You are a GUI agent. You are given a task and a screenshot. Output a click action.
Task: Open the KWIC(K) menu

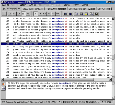pyautogui.click(x=32, y=5)
